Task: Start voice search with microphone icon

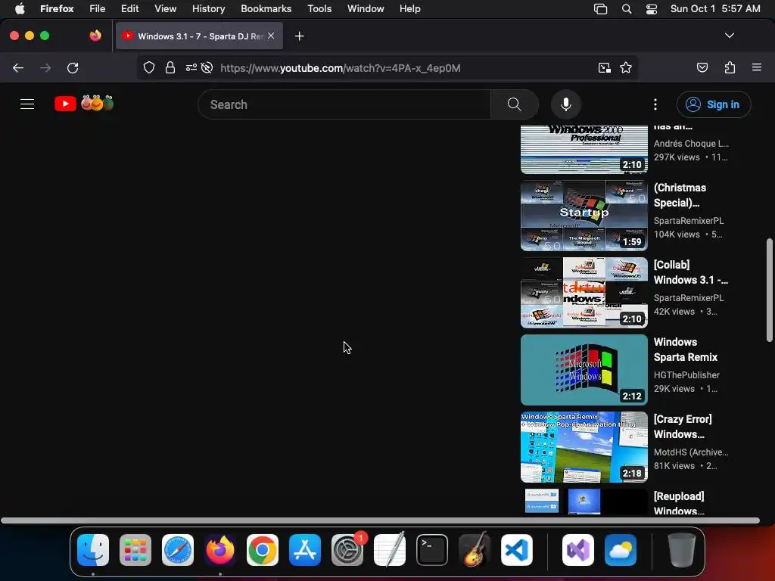Action: tap(566, 104)
